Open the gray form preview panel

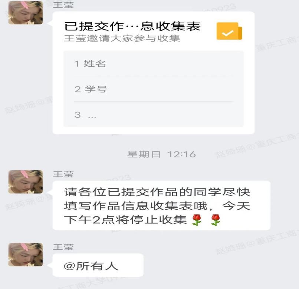pos(154,89)
